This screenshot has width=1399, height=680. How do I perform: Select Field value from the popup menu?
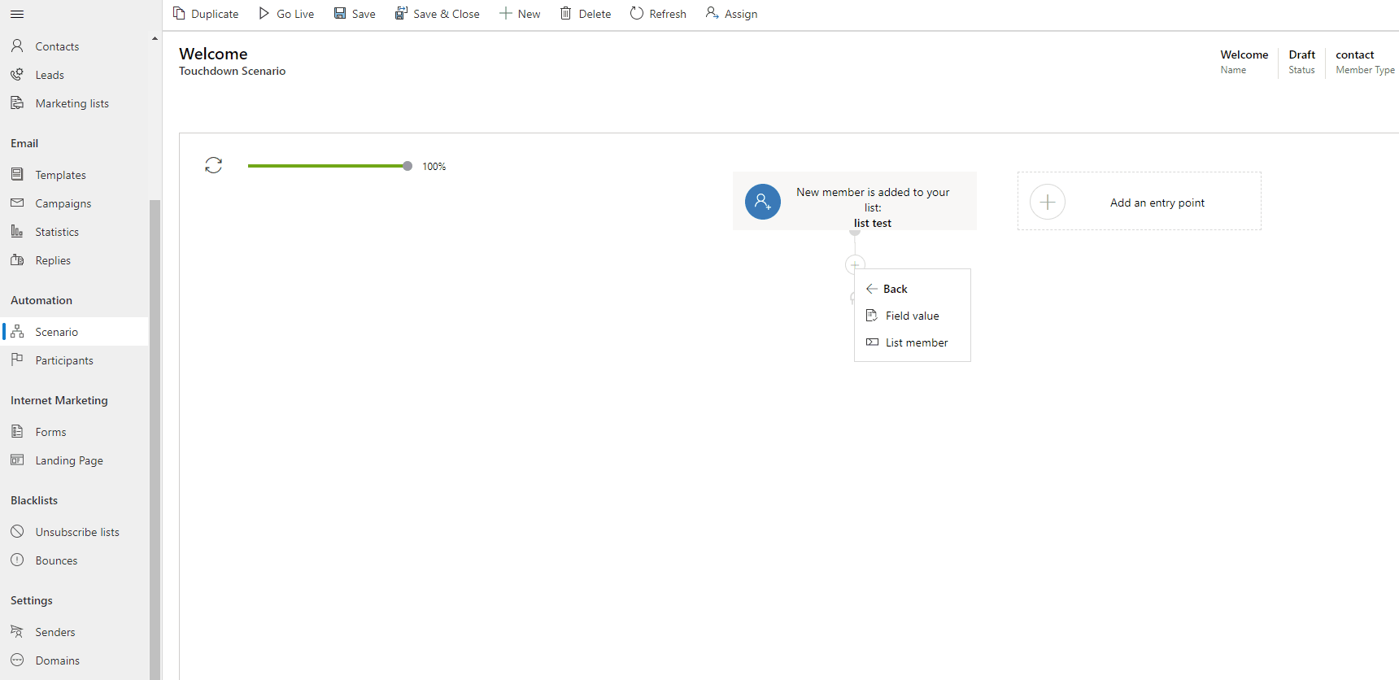pyautogui.click(x=912, y=316)
